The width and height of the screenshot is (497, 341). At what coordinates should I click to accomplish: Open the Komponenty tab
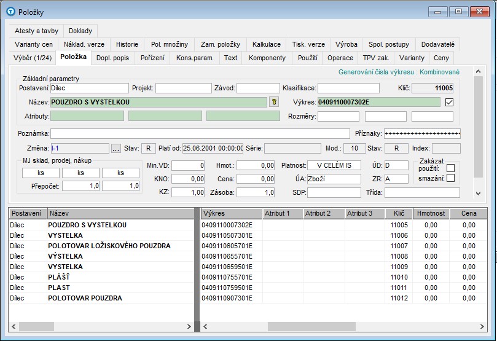click(x=267, y=58)
